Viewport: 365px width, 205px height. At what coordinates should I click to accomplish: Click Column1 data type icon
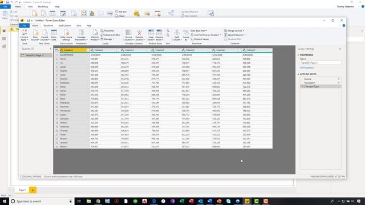pyautogui.click(x=62, y=50)
